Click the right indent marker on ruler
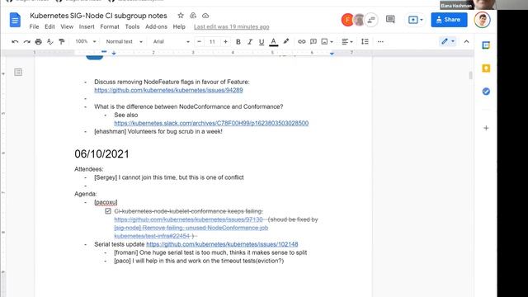 332,53
